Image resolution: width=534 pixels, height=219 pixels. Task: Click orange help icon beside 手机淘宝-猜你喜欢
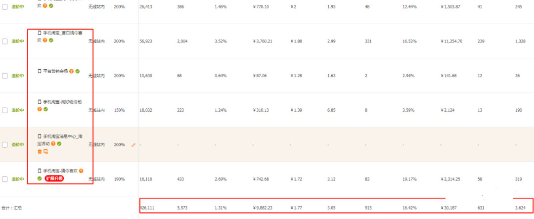click(81, 171)
